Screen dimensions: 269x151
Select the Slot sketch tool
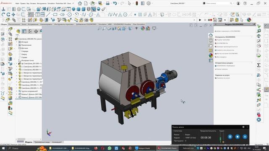(x=63, y=15)
